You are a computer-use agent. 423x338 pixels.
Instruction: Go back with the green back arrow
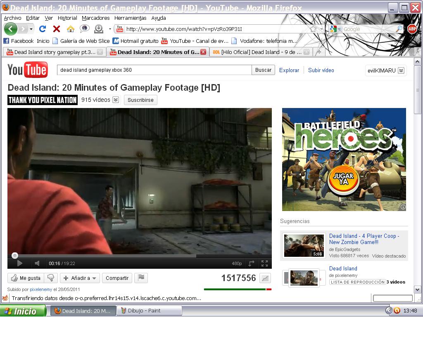(10, 29)
